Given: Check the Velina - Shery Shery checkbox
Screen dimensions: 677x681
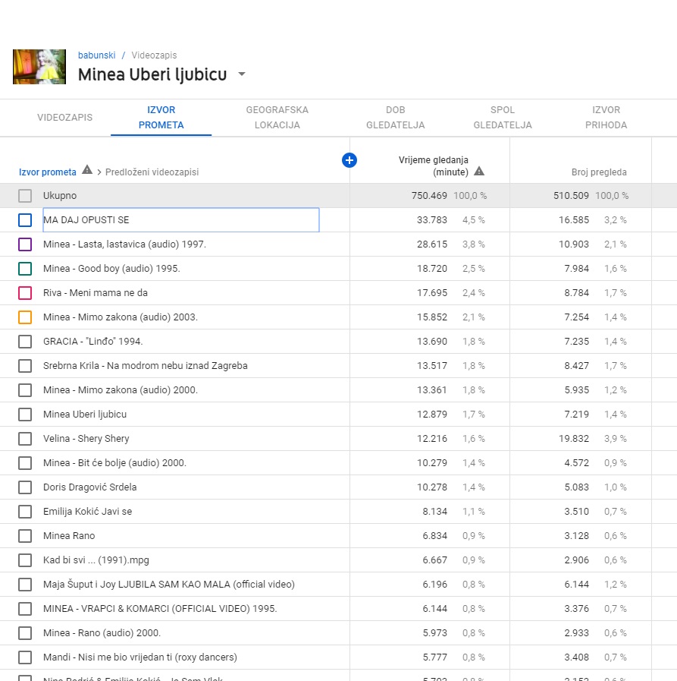Looking at the screenshot, I should pyautogui.click(x=25, y=439).
